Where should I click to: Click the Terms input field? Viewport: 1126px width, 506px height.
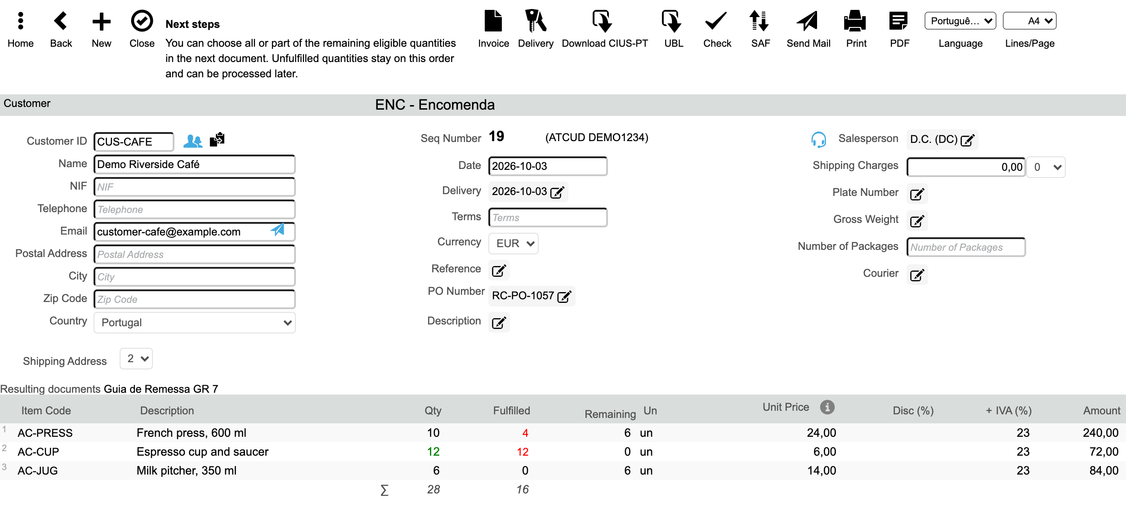(x=548, y=217)
